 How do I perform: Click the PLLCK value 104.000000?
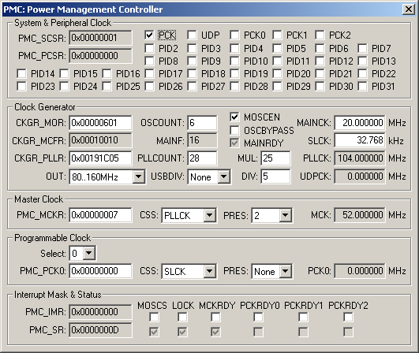tap(360, 158)
